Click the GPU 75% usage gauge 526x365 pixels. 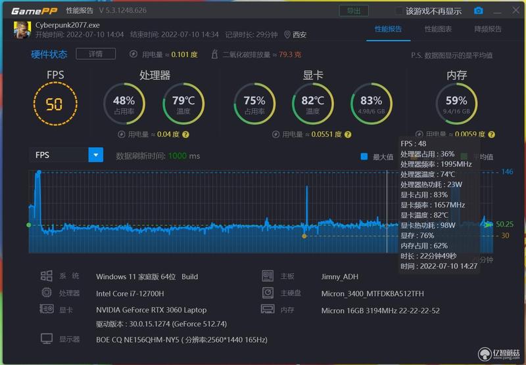[254, 104]
